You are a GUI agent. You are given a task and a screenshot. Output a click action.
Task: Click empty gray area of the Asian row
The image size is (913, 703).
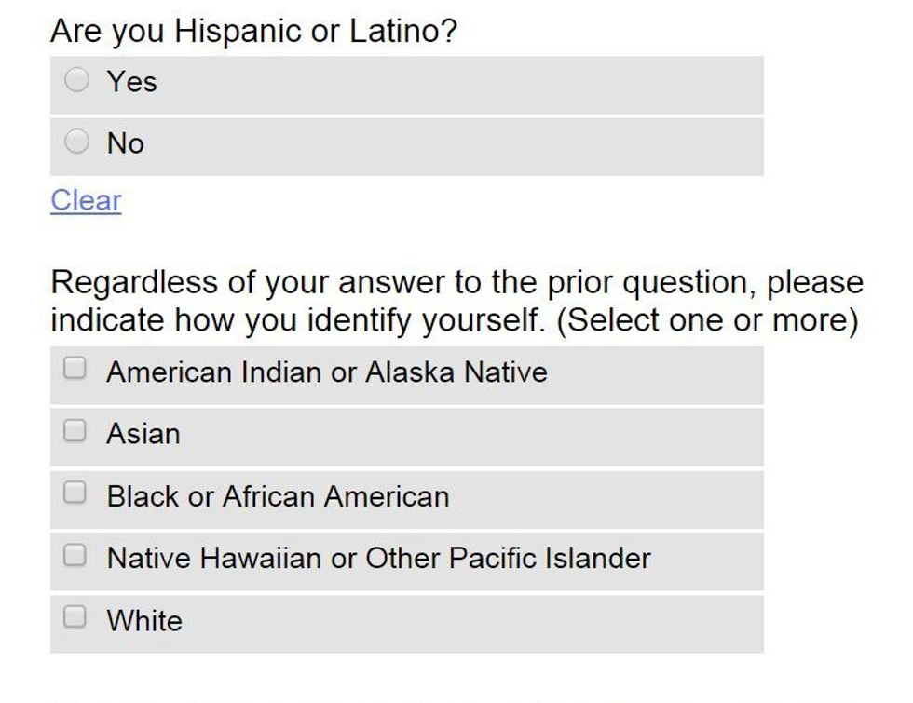(512, 436)
